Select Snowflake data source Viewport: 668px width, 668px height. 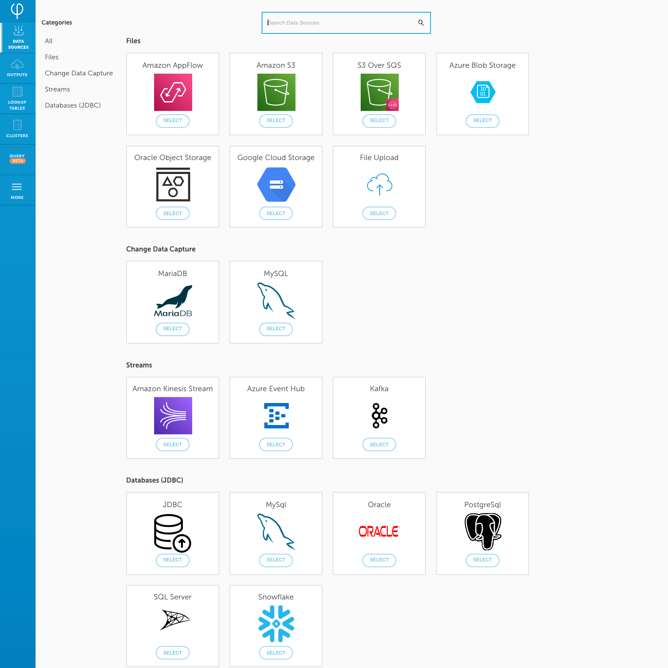(x=276, y=653)
